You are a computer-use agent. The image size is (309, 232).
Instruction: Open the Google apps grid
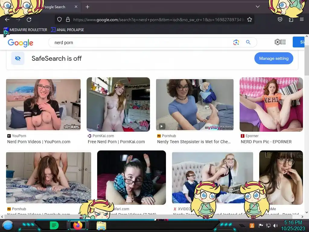283,42
